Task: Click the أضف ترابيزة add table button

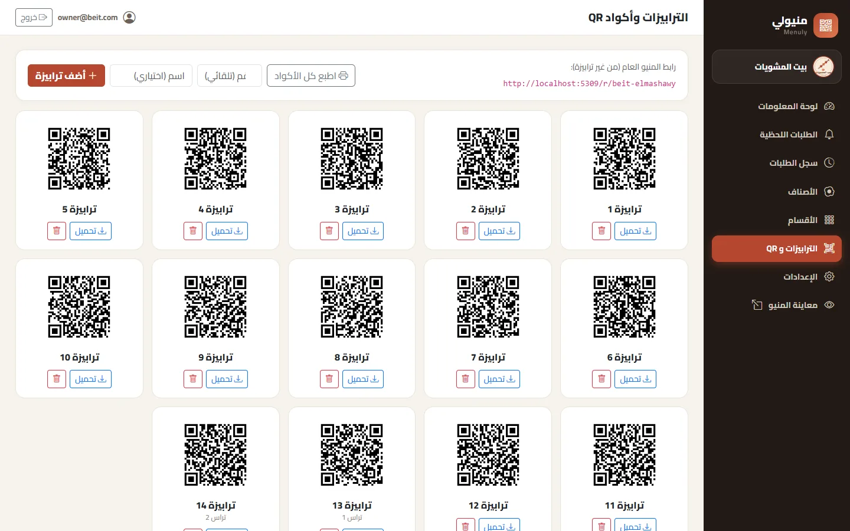Action: tap(66, 76)
